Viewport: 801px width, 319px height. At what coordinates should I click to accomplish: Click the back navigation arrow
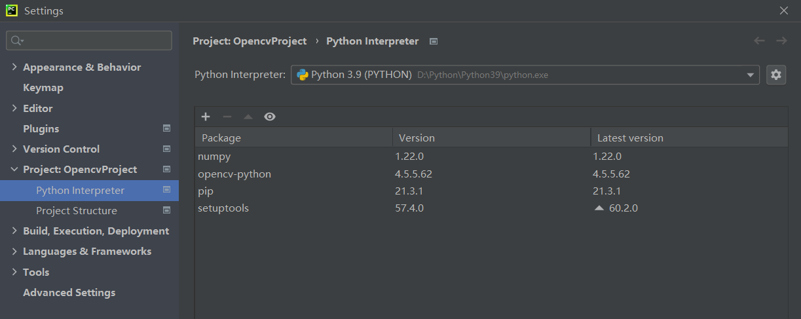point(760,41)
